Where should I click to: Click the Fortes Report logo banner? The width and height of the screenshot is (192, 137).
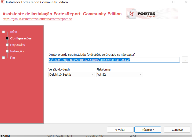152,14
